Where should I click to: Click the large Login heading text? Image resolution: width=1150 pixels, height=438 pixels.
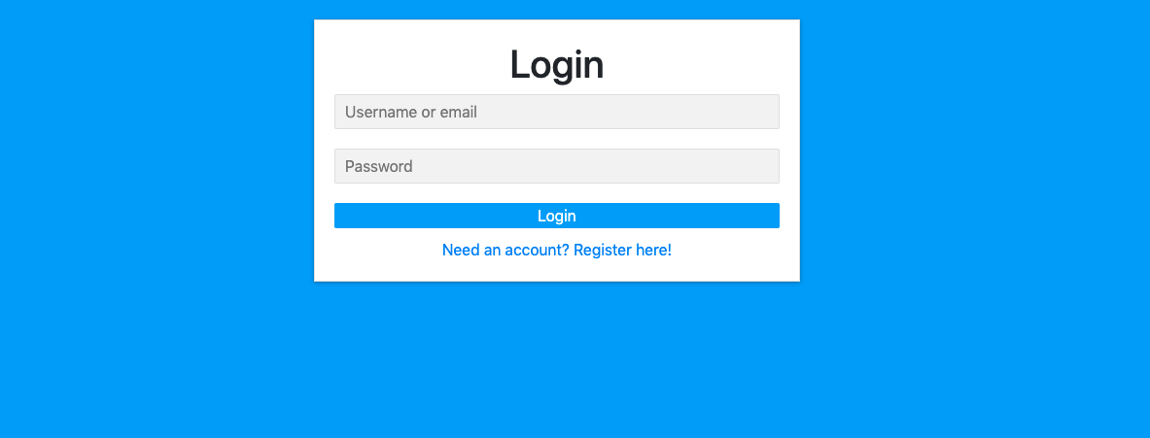(x=557, y=64)
